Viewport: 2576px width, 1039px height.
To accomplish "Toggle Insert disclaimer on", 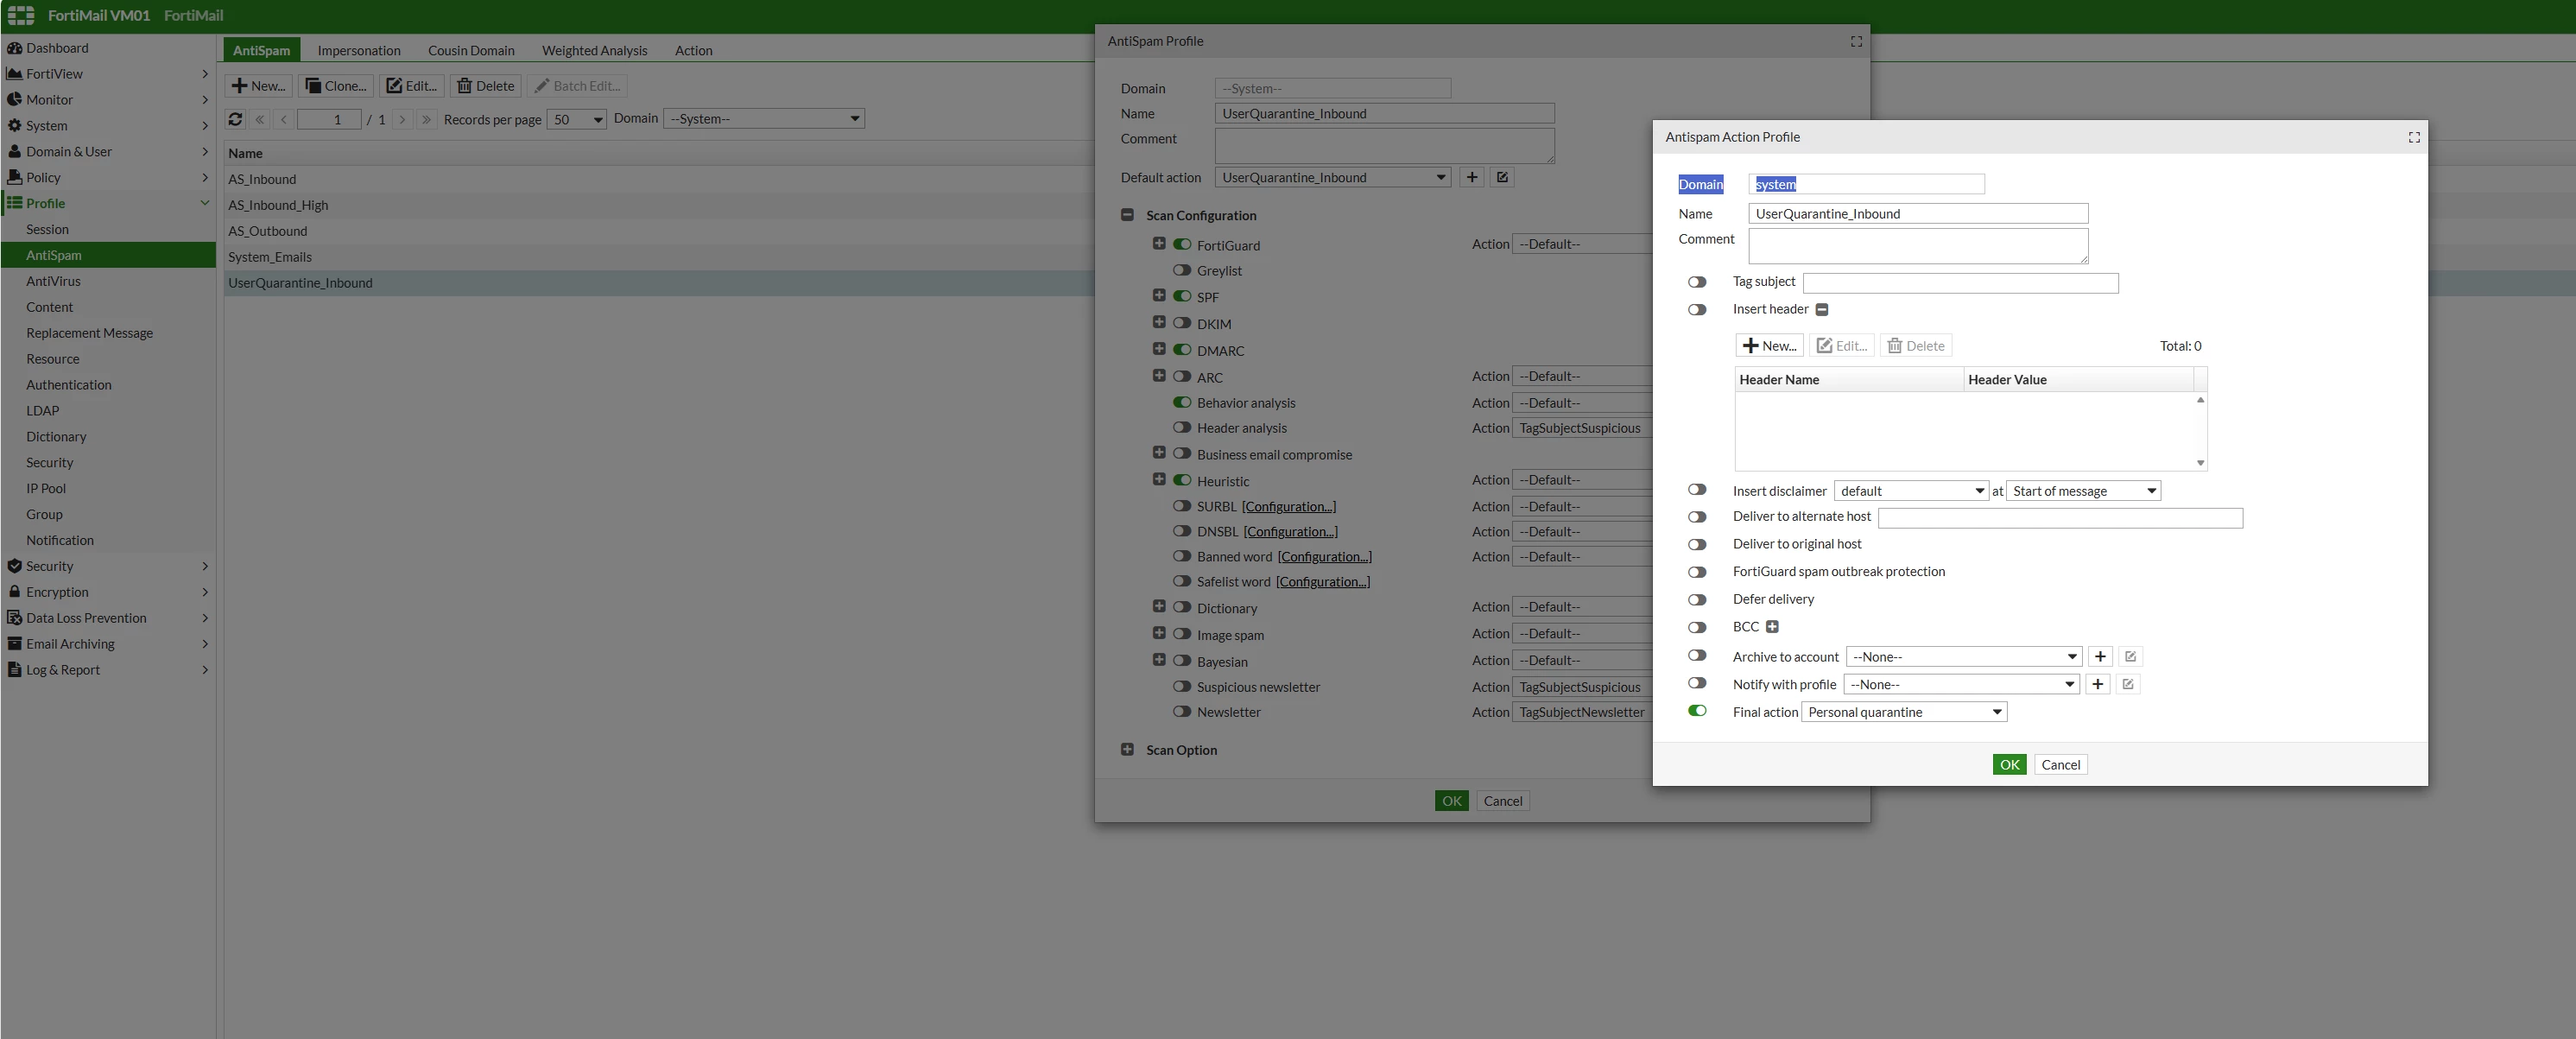I will point(1697,490).
